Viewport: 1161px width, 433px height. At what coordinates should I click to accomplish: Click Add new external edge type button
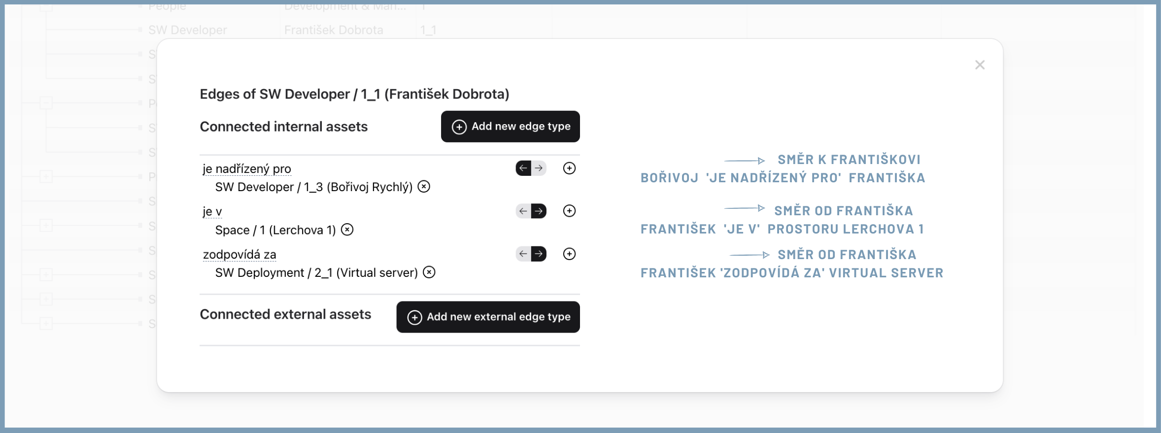coord(488,317)
